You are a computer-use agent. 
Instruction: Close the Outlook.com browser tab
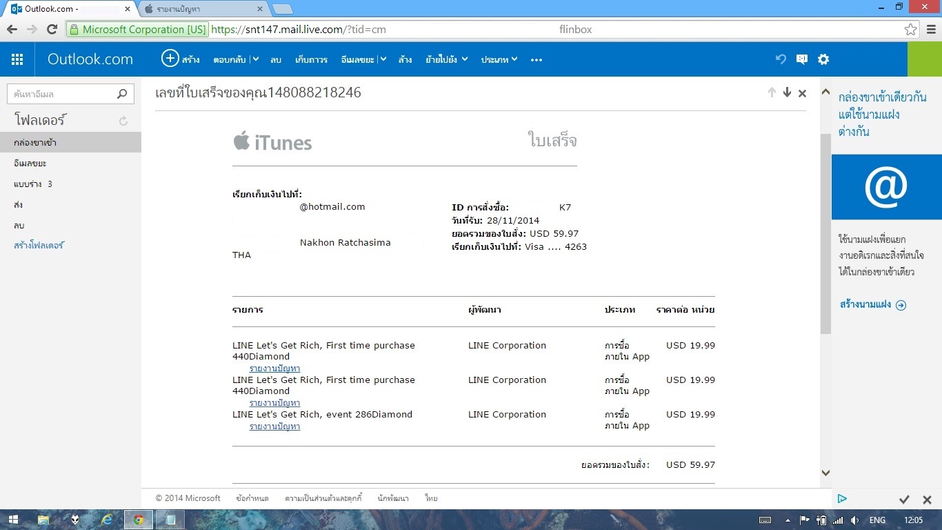[128, 9]
